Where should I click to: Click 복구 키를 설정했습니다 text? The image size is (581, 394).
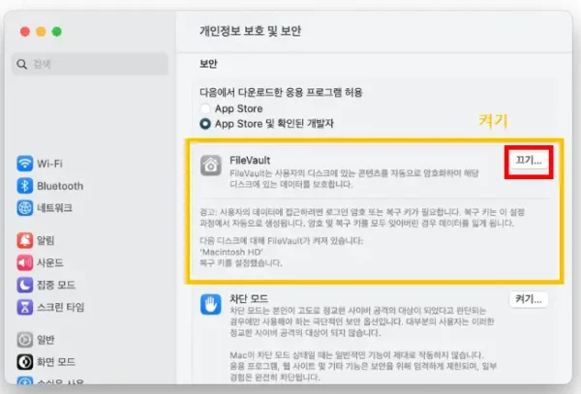(241, 263)
